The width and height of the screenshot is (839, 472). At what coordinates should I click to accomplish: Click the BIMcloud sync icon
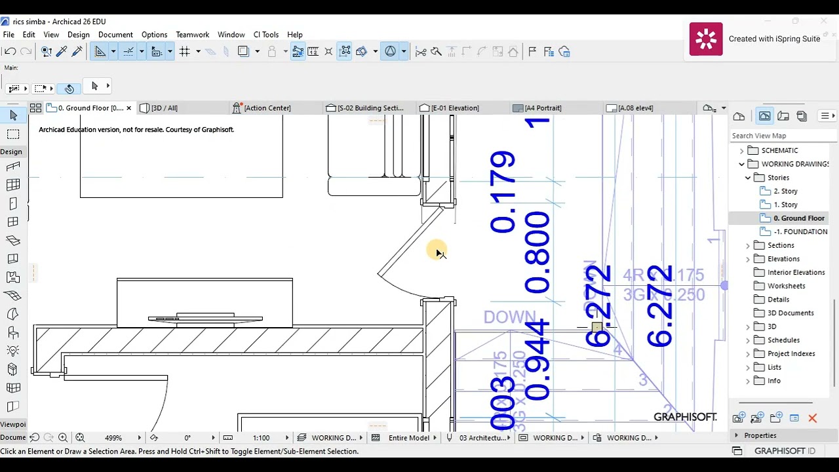tap(564, 52)
